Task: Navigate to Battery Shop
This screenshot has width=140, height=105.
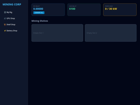Action: click(14, 31)
